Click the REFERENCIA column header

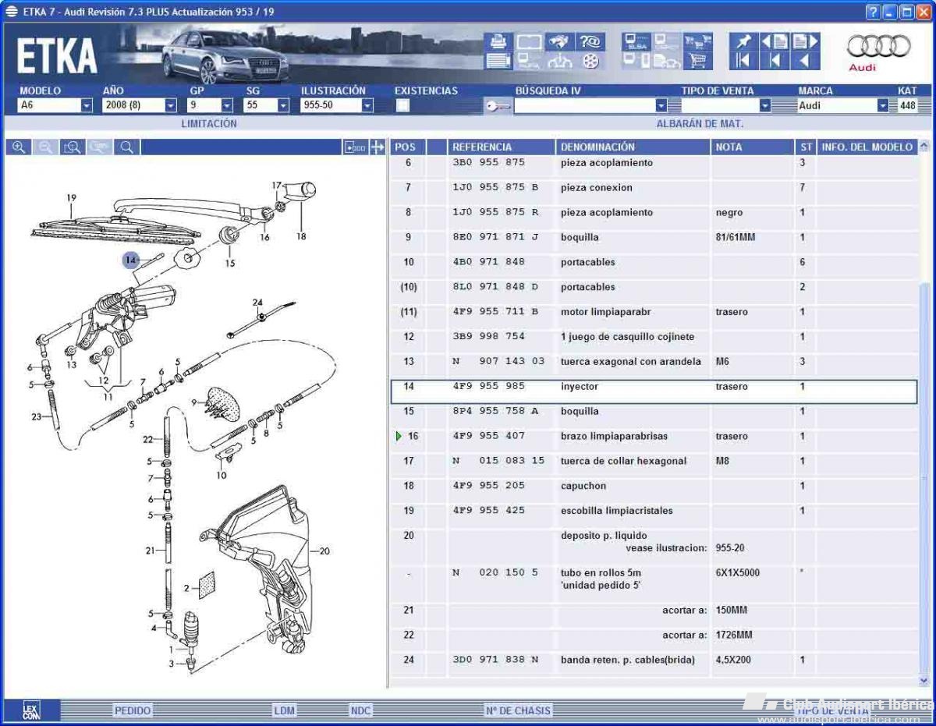(502, 147)
